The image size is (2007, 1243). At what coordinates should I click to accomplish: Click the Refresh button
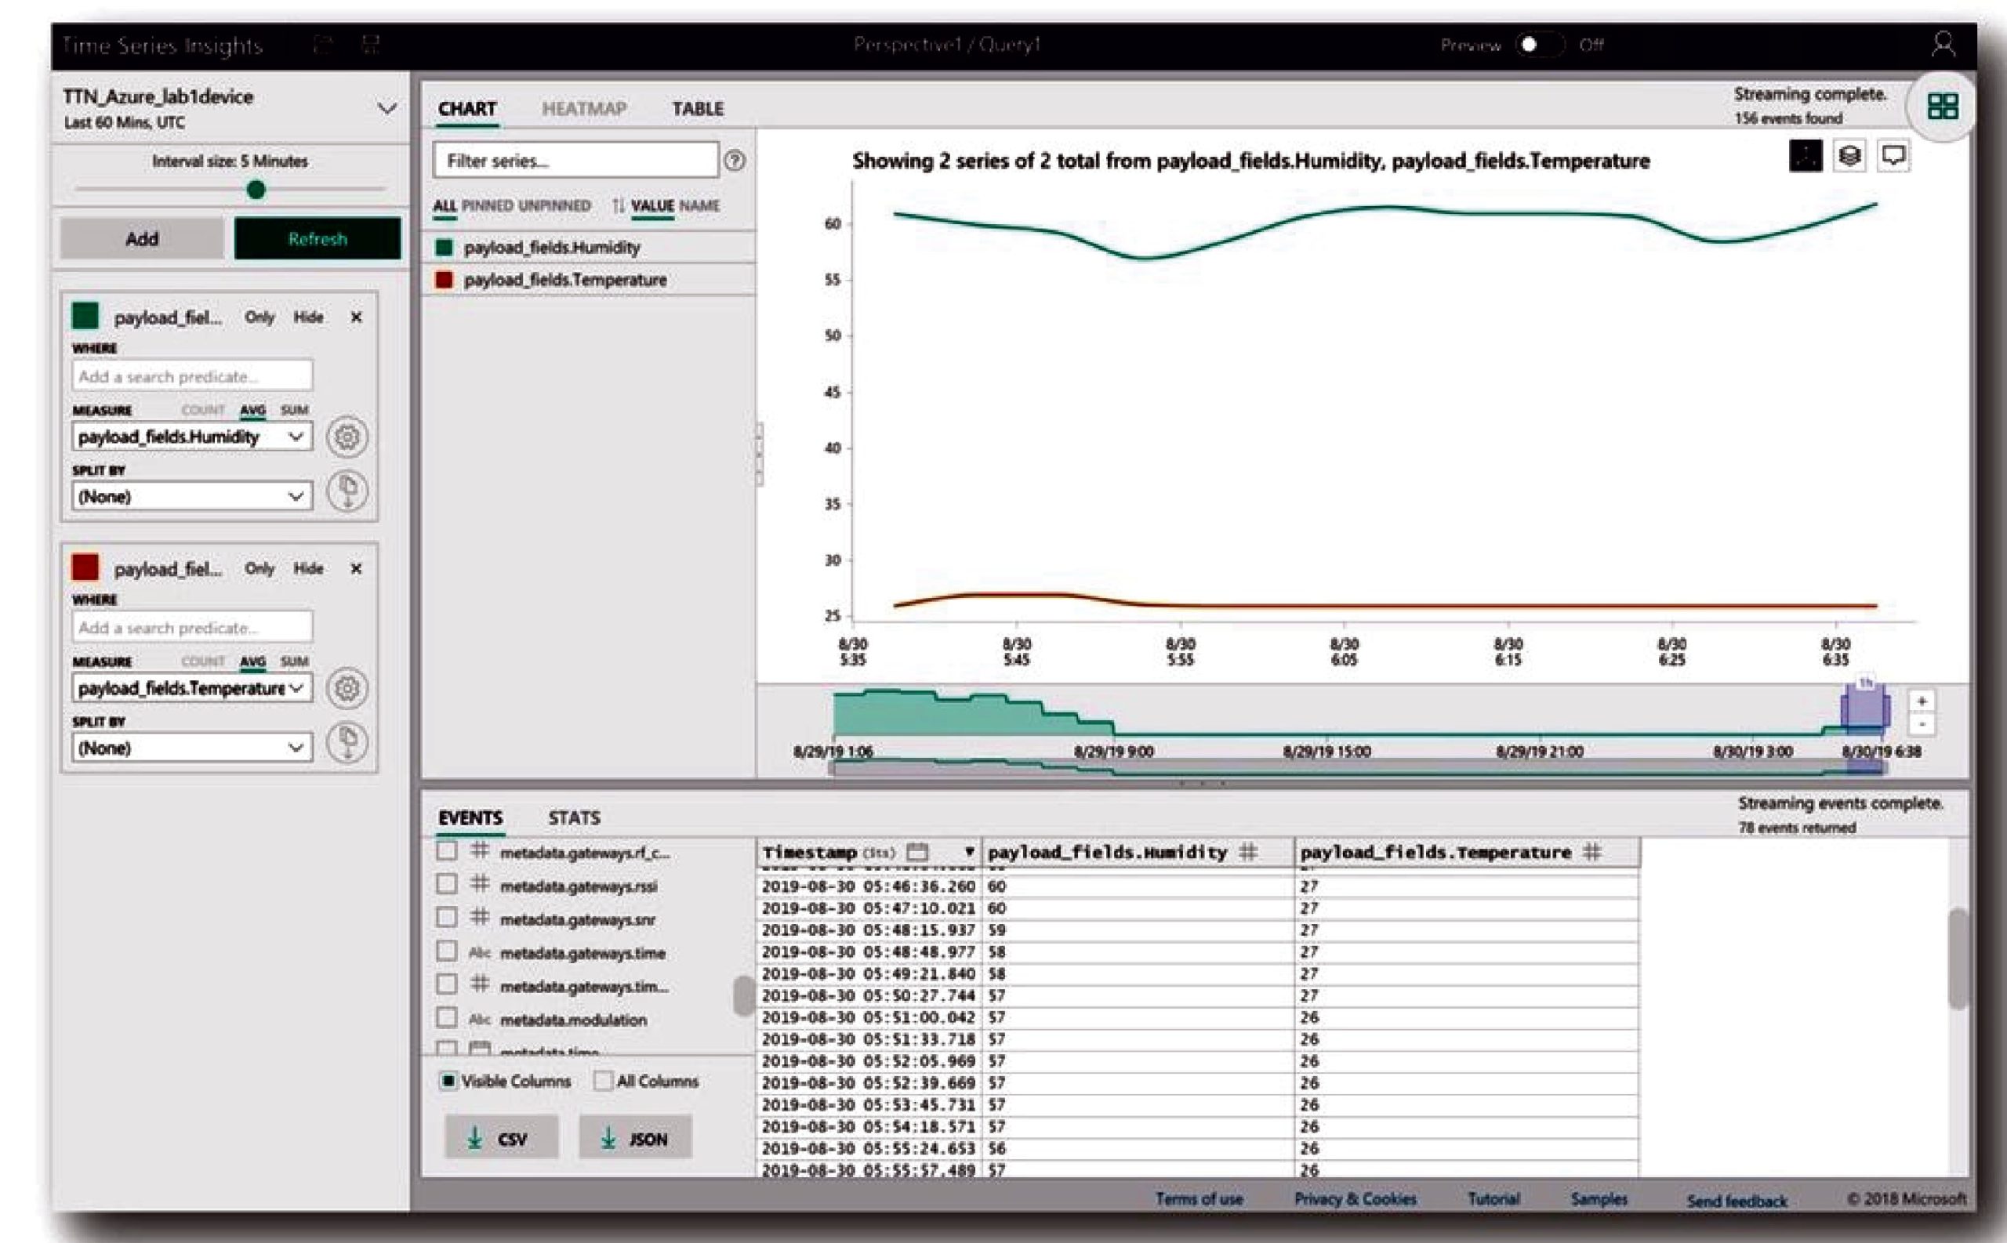pos(318,239)
